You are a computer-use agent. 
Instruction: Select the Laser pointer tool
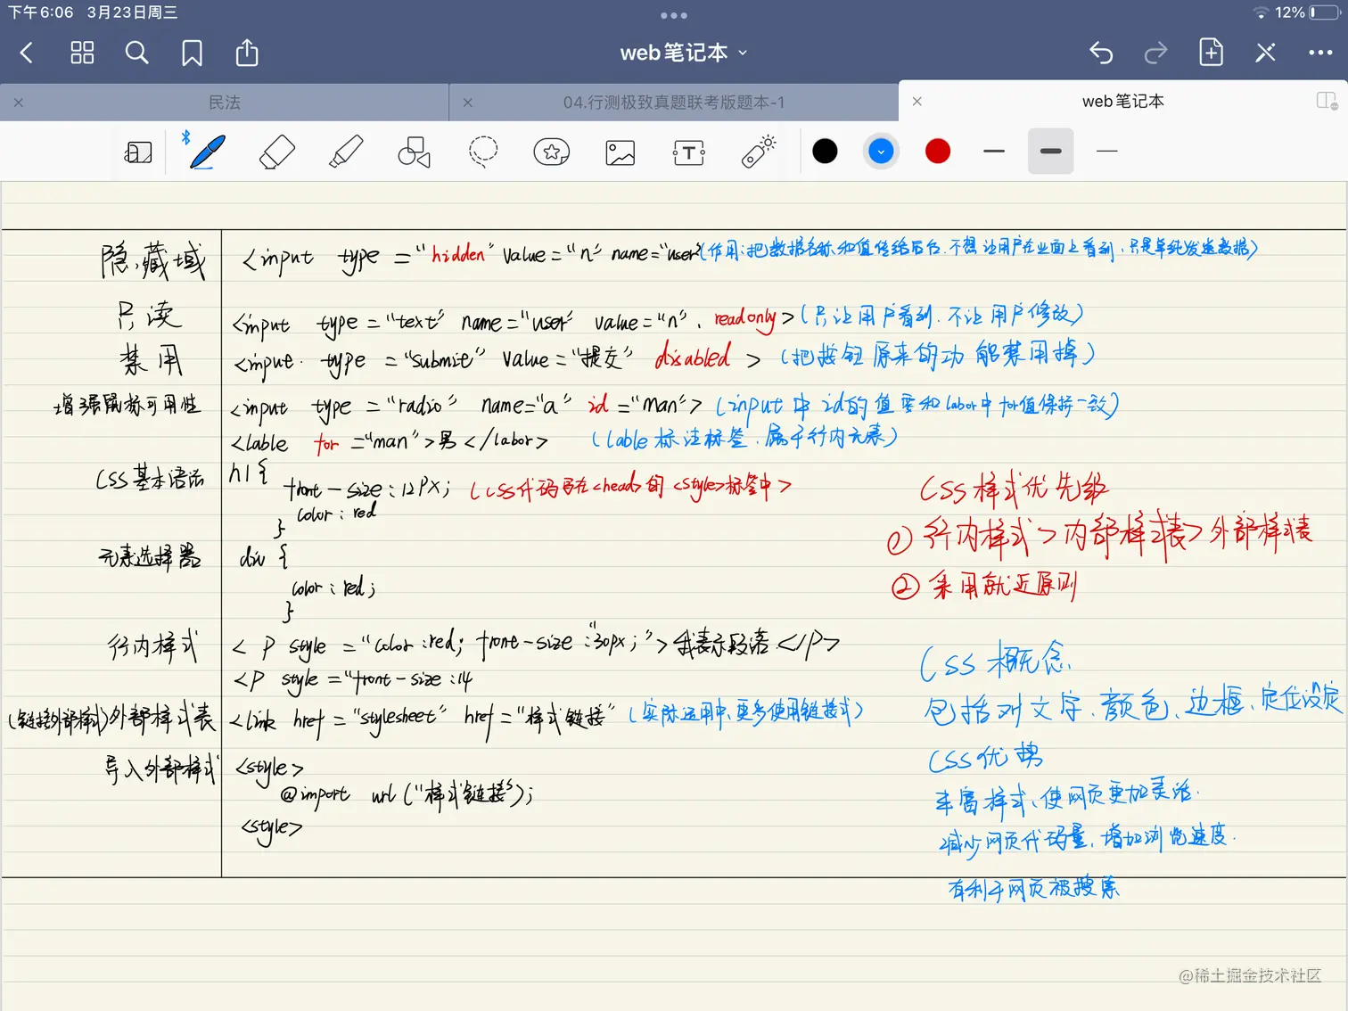759,152
